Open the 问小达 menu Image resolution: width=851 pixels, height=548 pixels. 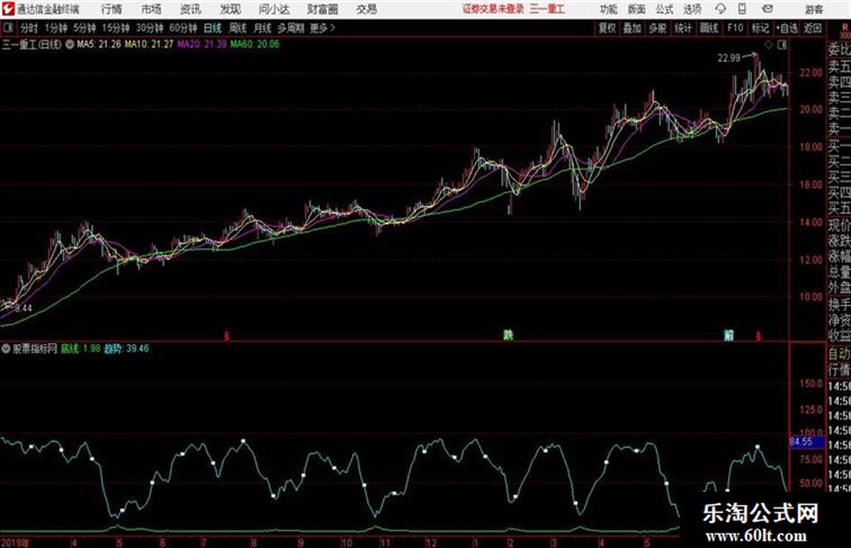tap(274, 9)
